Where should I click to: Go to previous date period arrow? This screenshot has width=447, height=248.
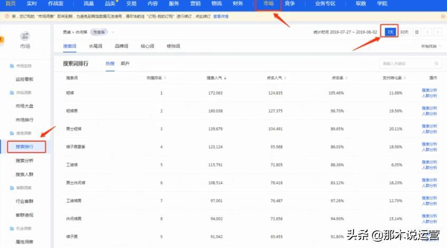point(428,32)
